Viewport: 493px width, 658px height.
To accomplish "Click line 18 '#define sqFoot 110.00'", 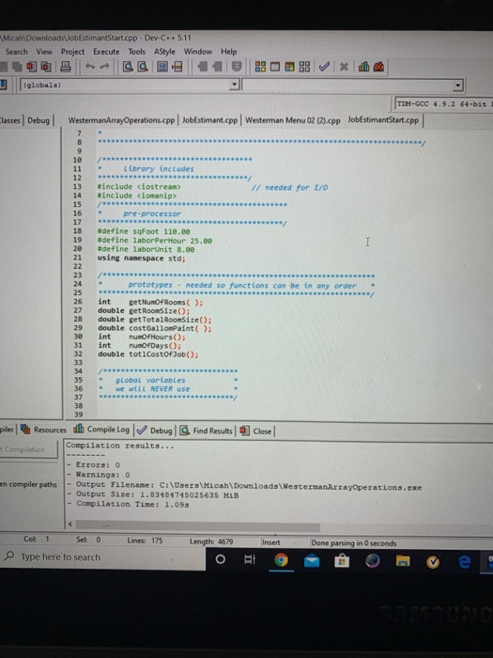I will (x=144, y=231).
